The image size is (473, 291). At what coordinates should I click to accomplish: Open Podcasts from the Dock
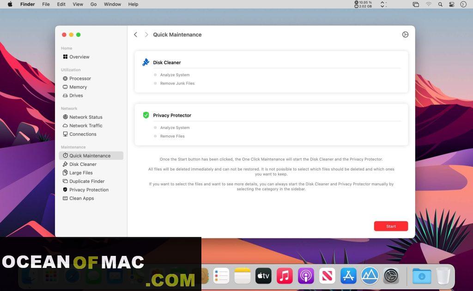306,276
